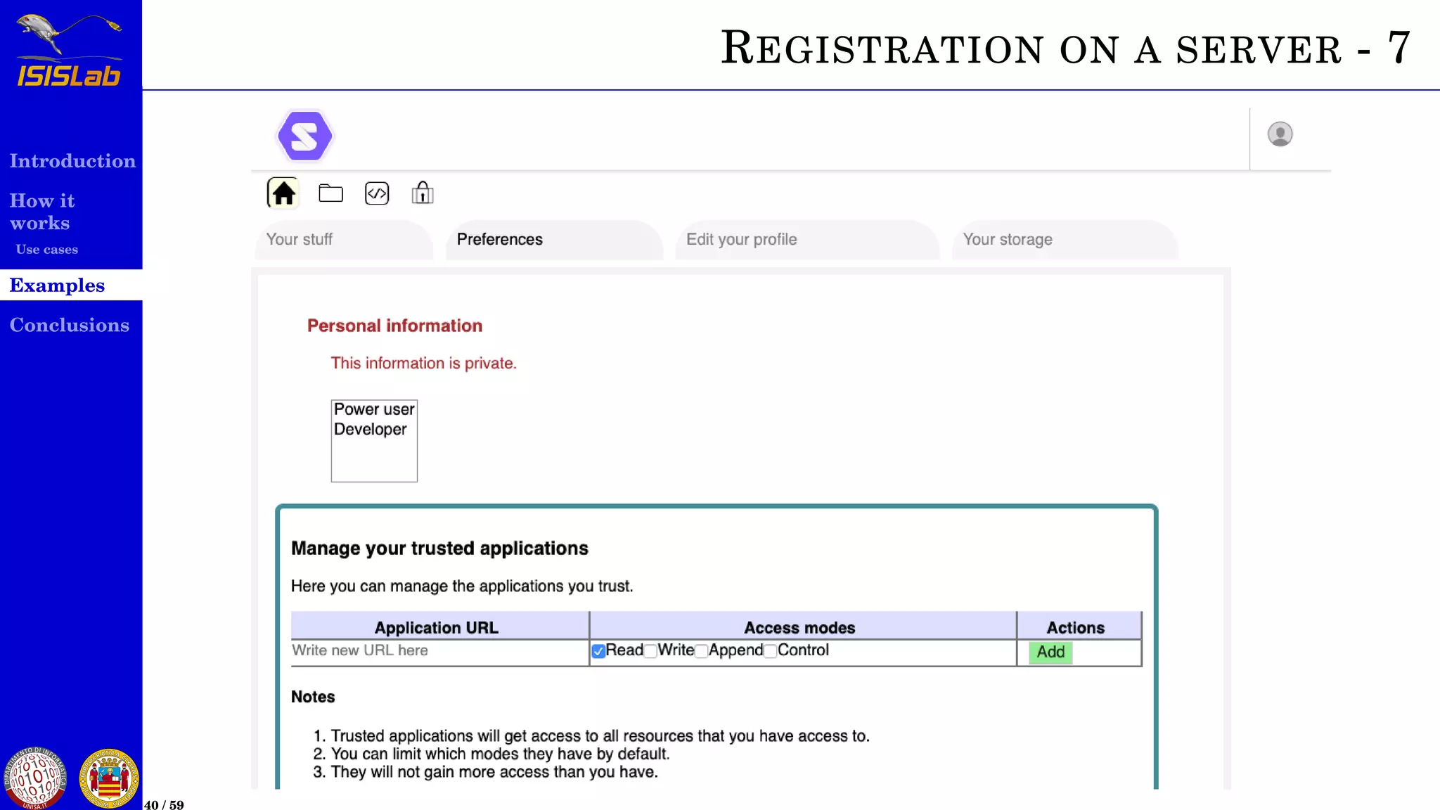Open the user avatar icon
The width and height of the screenshot is (1440, 810).
coord(1280,134)
